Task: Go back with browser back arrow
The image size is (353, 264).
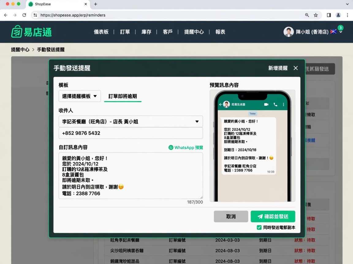Action: pyautogui.click(x=6, y=15)
